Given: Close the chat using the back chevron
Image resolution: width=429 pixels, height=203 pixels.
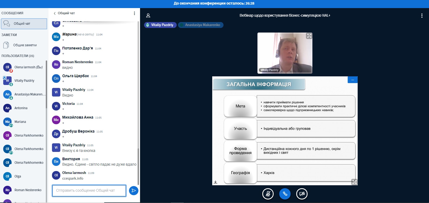Looking at the screenshot, I should pos(55,13).
